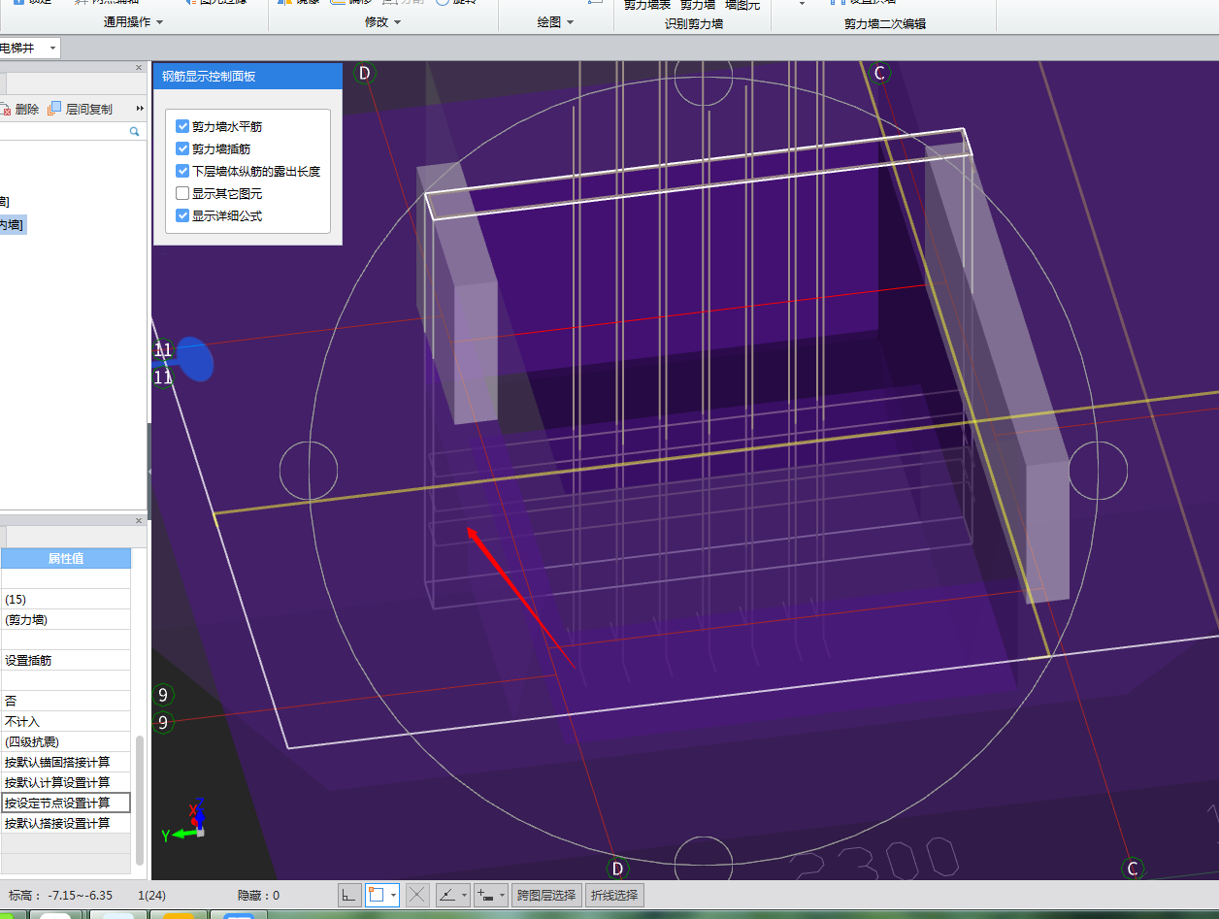Toggle the 剪力墙水平筋 checkbox
The height and width of the screenshot is (919, 1219).
[x=182, y=126]
